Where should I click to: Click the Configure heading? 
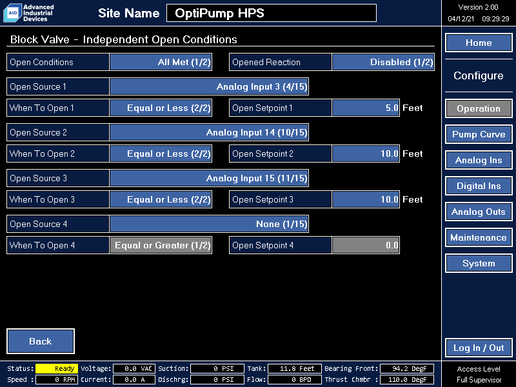[478, 75]
